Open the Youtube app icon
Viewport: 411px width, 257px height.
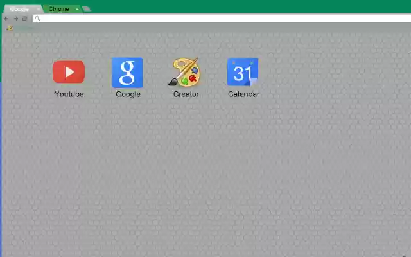69,72
